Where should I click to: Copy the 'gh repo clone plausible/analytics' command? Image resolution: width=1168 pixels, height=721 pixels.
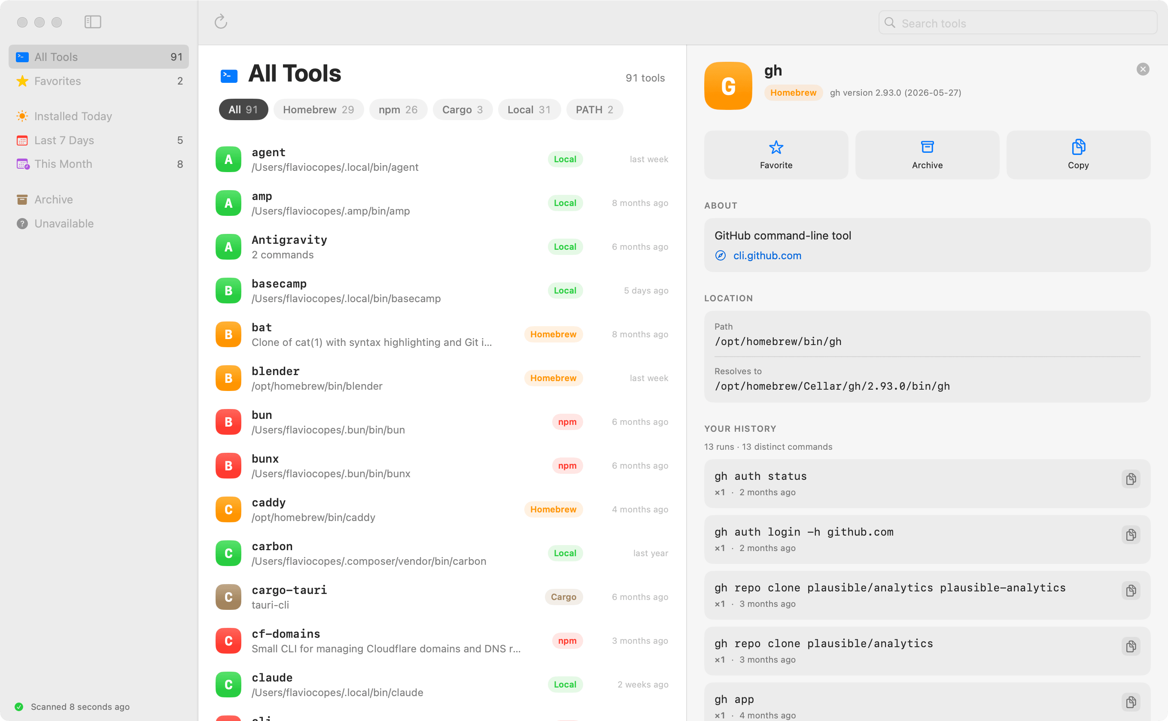pyautogui.click(x=1131, y=646)
